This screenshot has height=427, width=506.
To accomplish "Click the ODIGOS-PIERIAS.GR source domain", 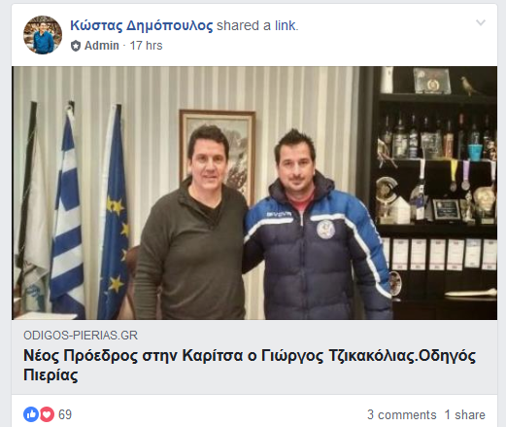I will coord(81,336).
